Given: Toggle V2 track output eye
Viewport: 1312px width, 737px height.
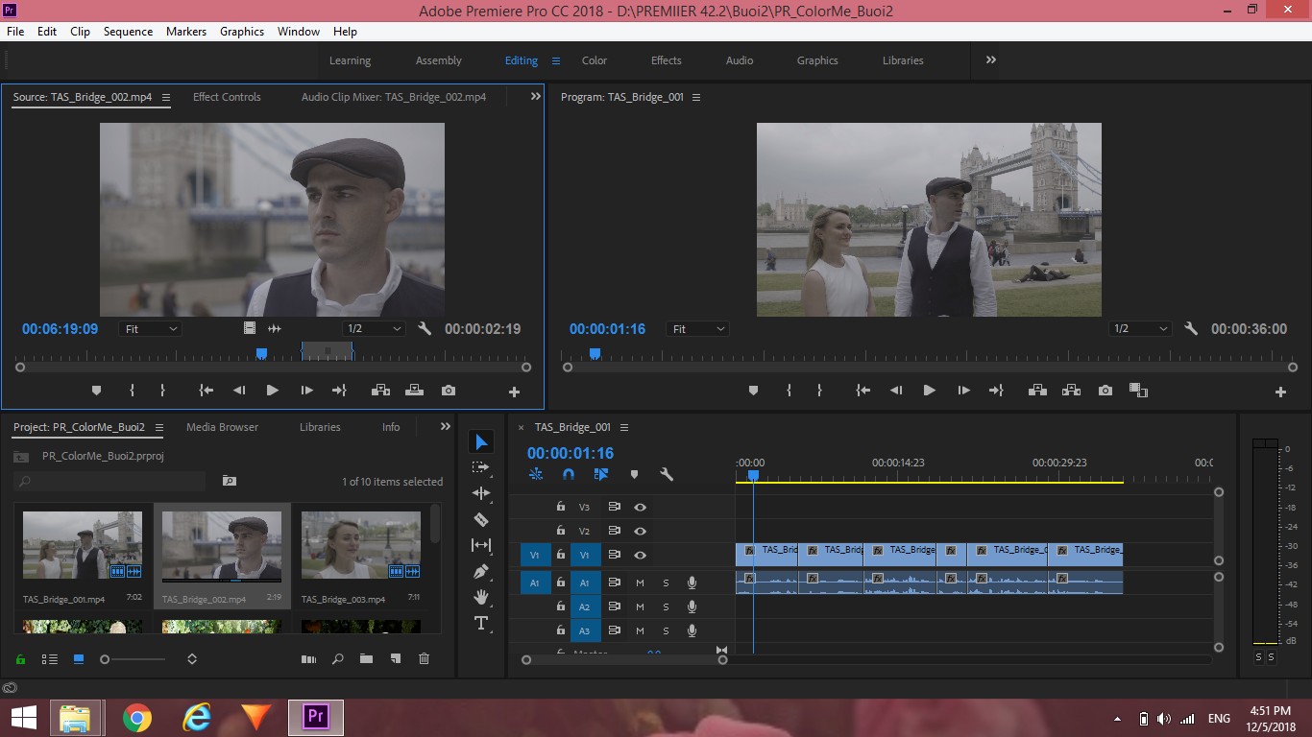Looking at the screenshot, I should [640, 531].
